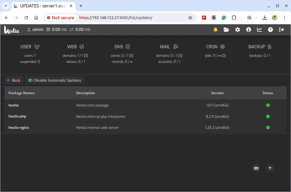Click the keyboard shortcuts button
The width and height of the screenshot is (291, 192).
pyautogui.click(x=256, y=168)
